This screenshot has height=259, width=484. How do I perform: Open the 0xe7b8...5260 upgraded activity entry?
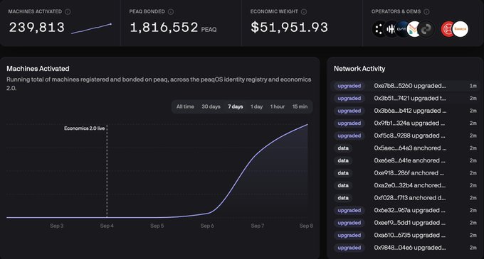pos(405,86)
